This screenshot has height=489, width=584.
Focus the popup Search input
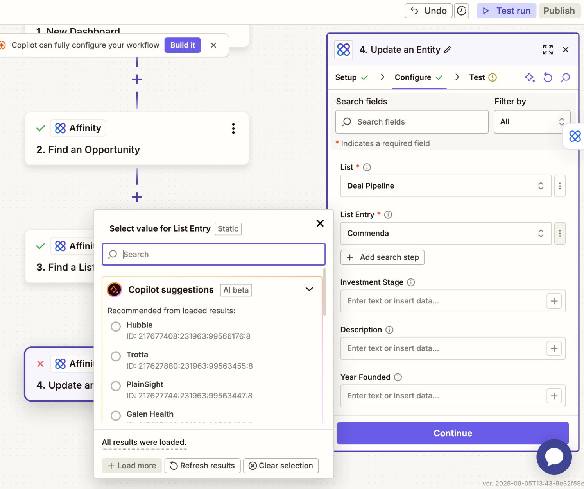214,254
